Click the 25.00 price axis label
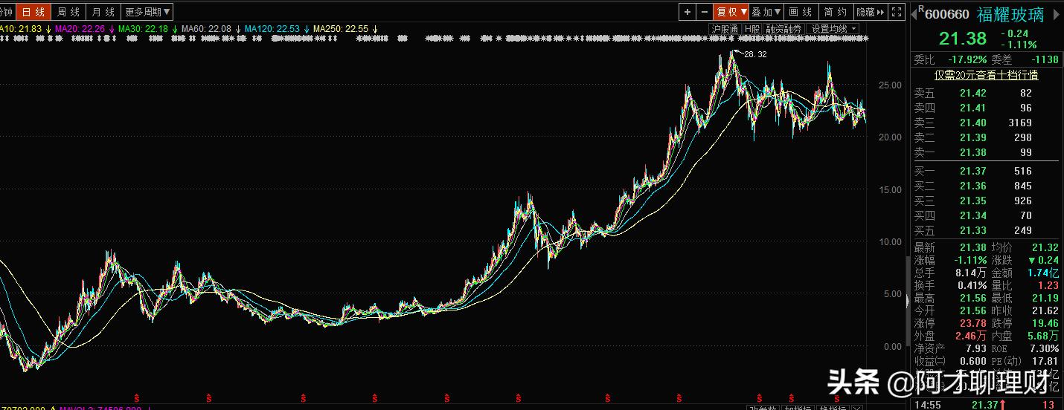Image resolution: width=1064 pixels, height=410 pixels. [891, 85]
